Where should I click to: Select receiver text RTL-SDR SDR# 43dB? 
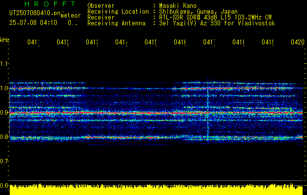(x=188, y=18)
